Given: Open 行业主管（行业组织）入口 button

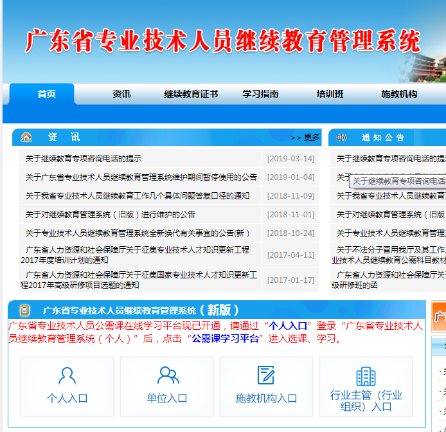Looking at the screenshot, I should pos(366,386).
